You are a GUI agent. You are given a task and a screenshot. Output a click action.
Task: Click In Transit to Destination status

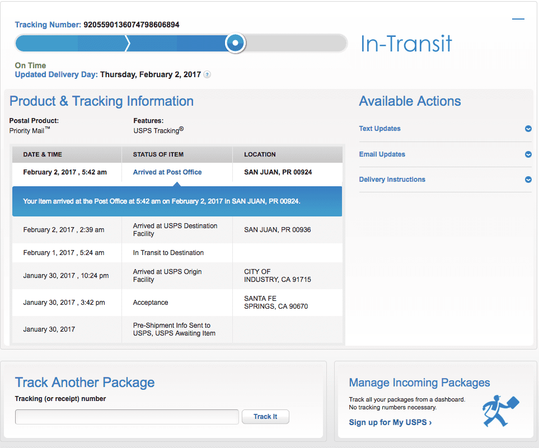coord(168,253)
